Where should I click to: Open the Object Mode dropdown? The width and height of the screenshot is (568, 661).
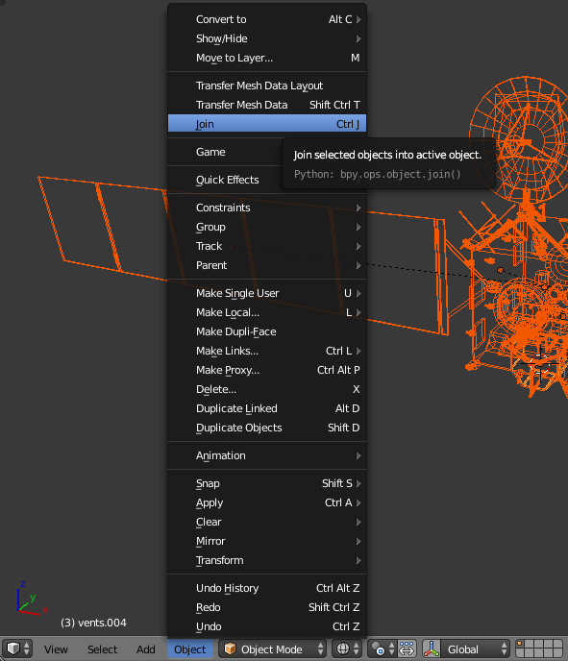point(272,649)
